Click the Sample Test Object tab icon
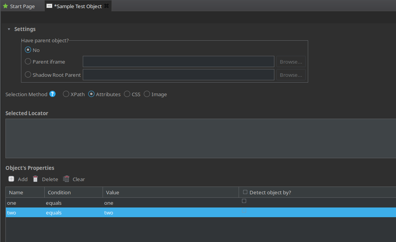This screenshot has width=396, height=242. click(x=49, y=6)
